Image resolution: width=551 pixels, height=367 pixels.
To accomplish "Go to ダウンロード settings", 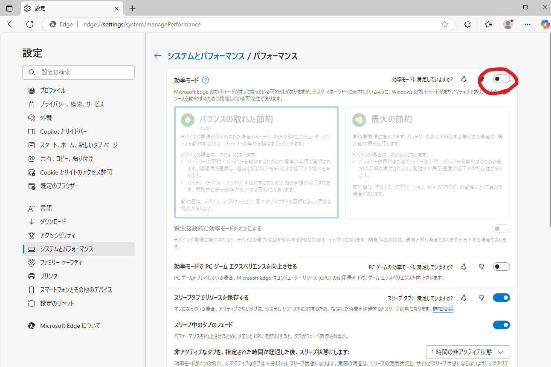I will [x=78, y=221].
